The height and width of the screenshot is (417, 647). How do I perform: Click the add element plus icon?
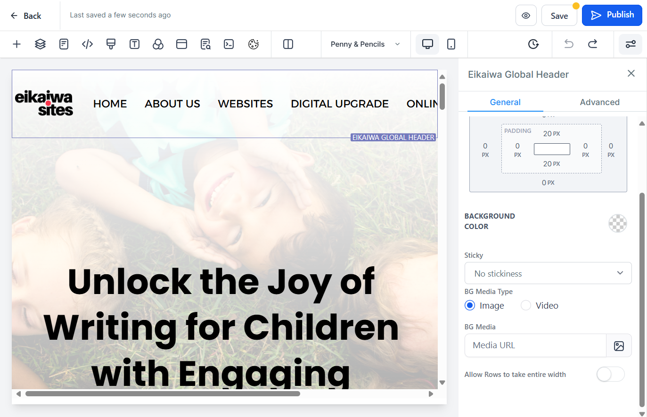[16, 44]
